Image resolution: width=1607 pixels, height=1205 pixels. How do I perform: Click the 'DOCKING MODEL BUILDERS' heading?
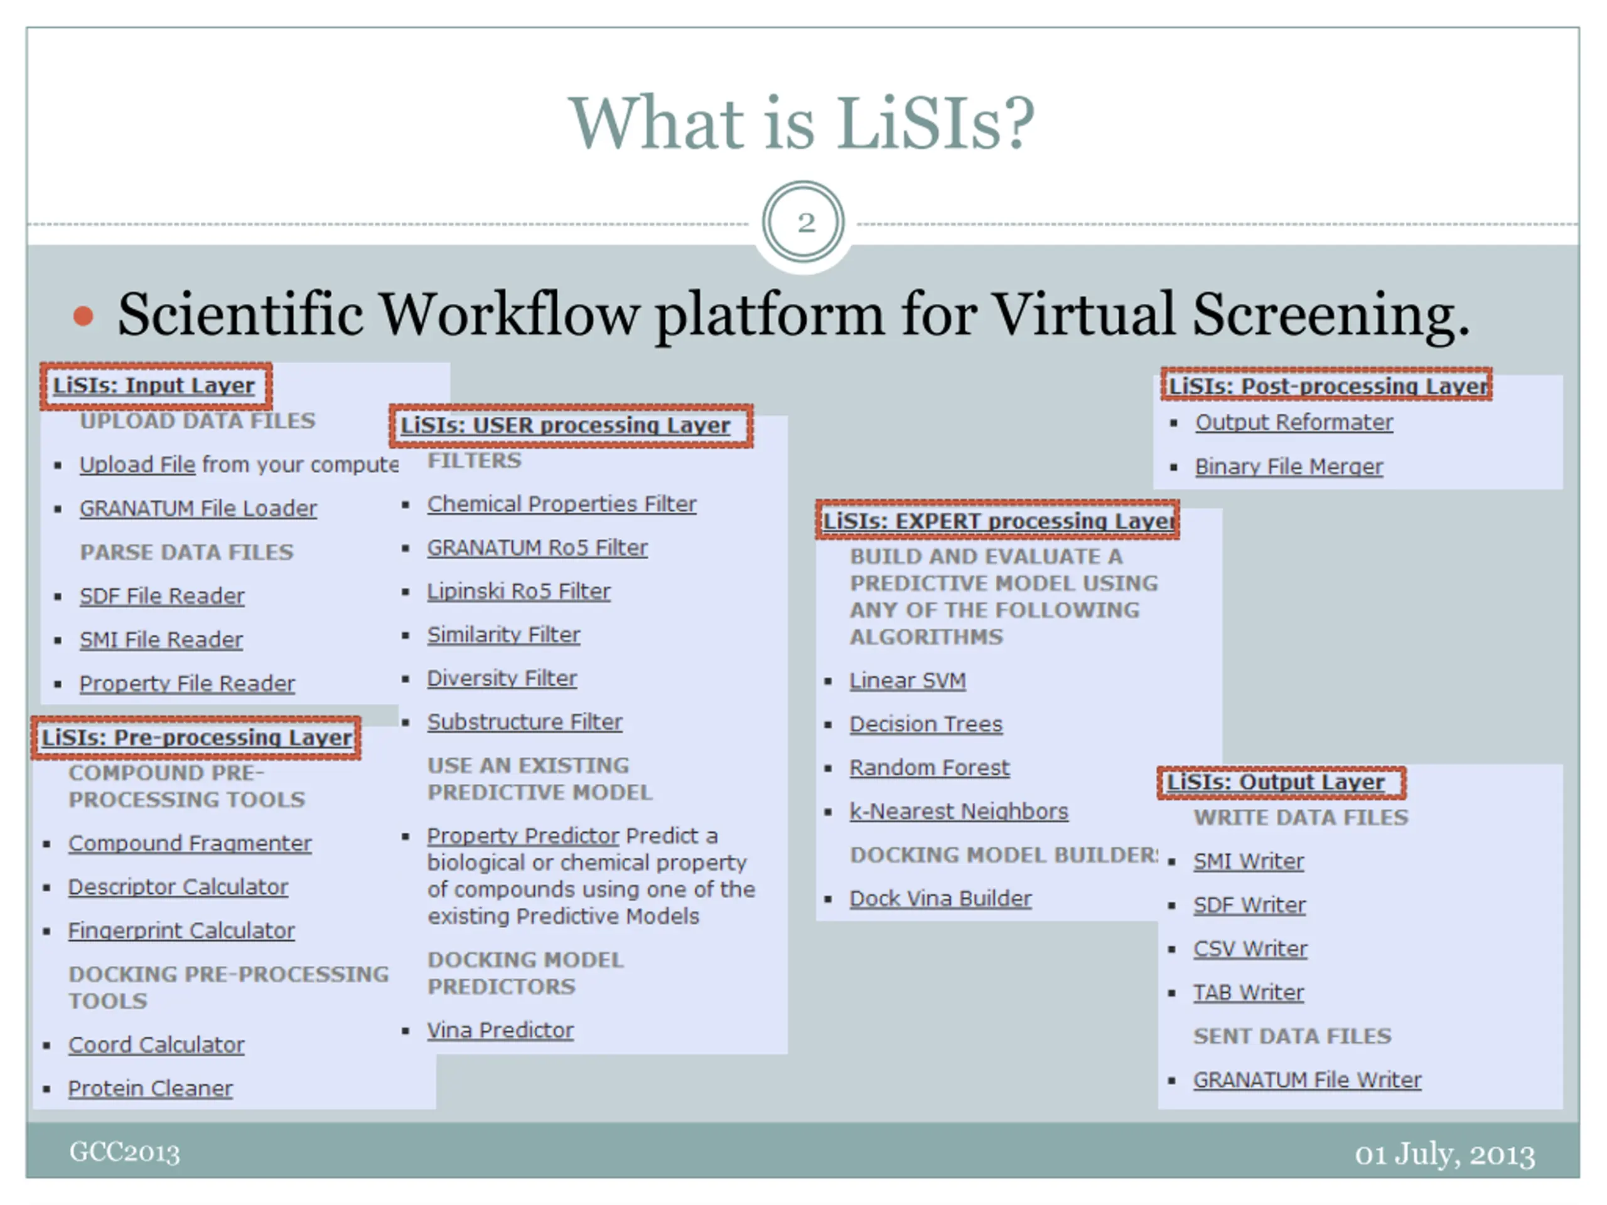tap(1004, 855)
